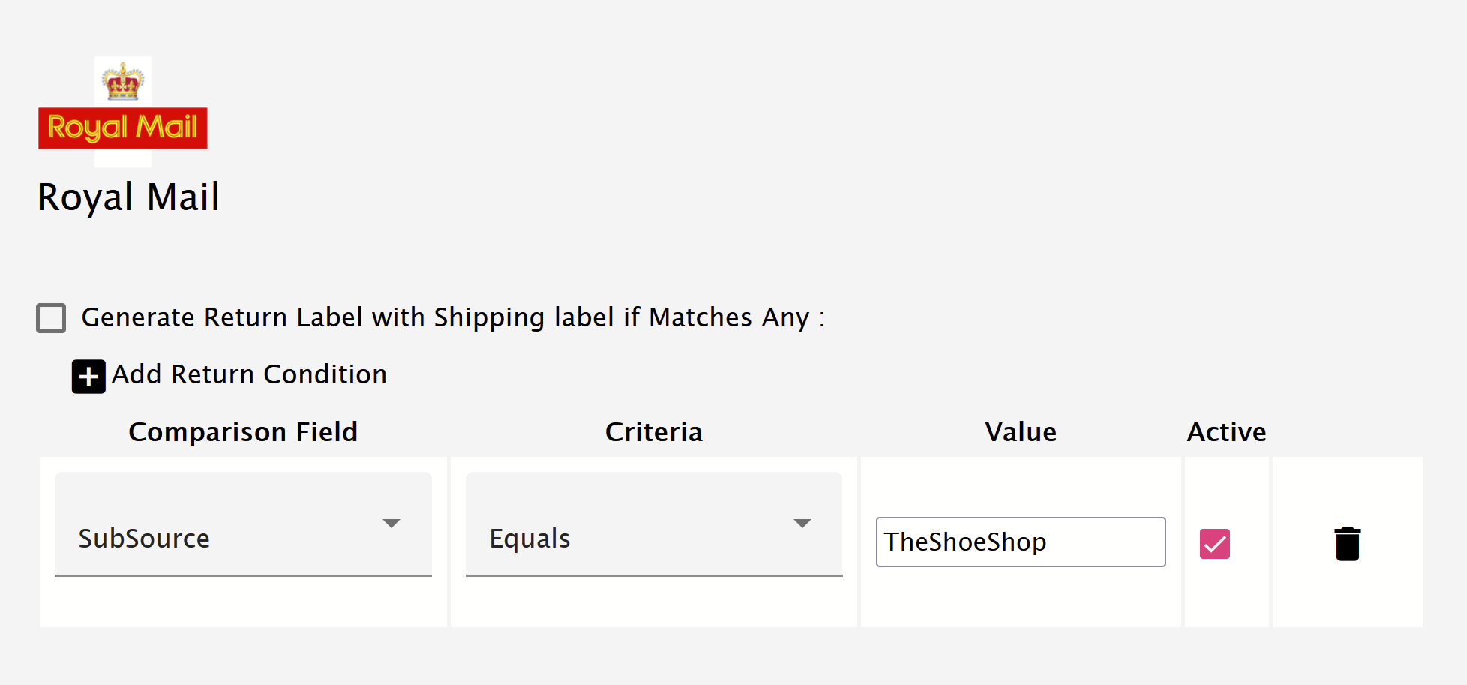Screen dimensions: 1467x685
Task: Click Add Return Condition text
Action: pos(249,374)
